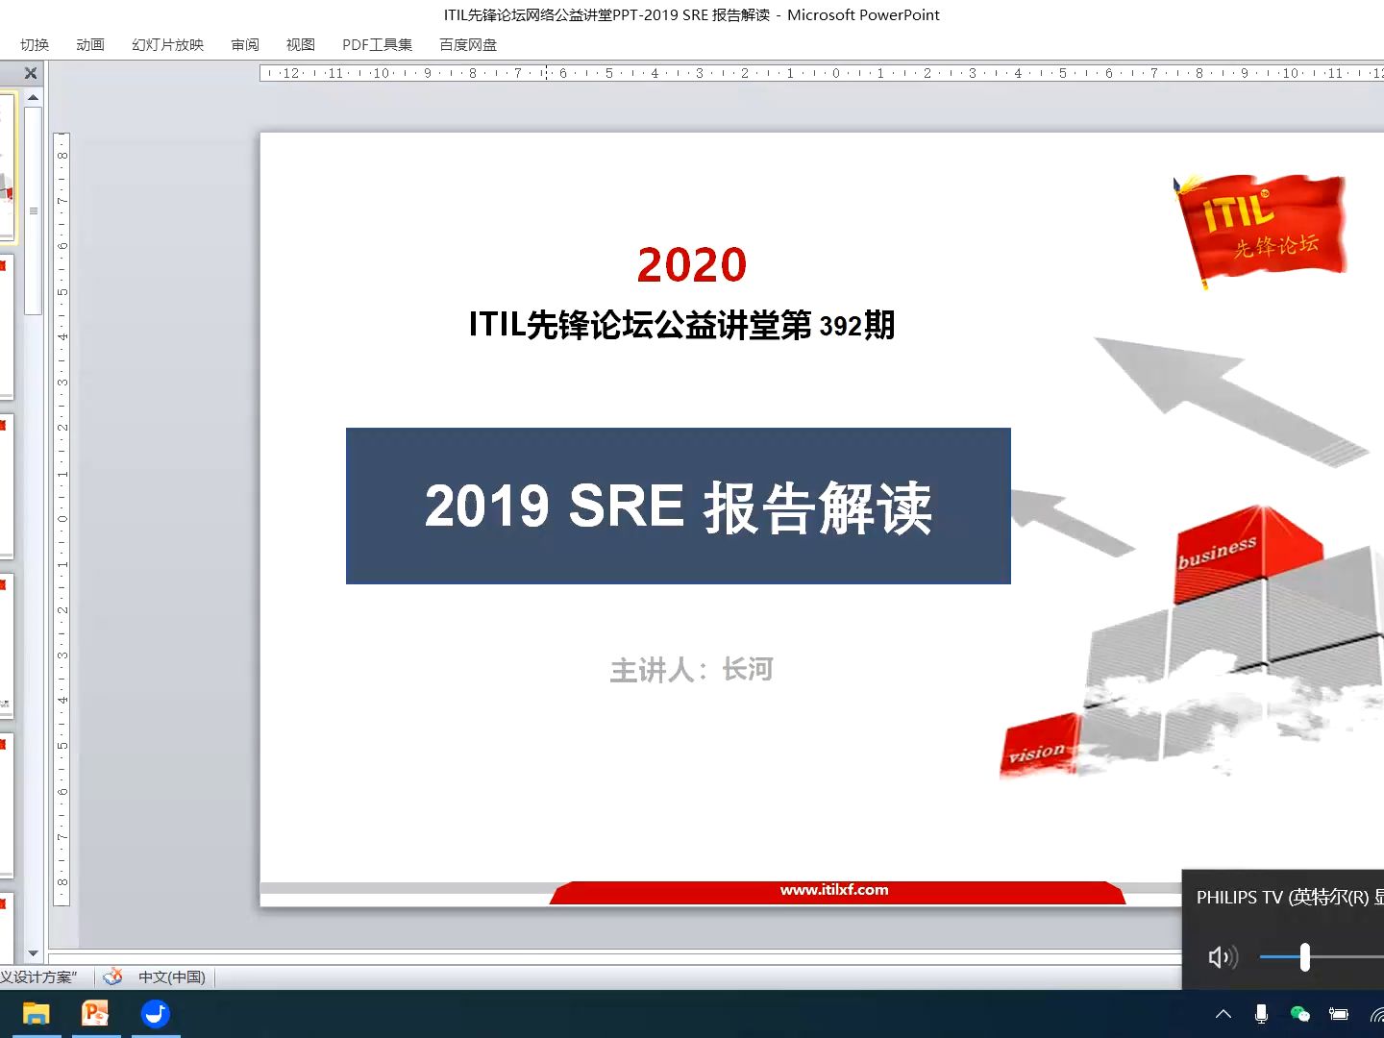Select the ITIL先锋论坛 flag logo image
Screen dimensions: 1384x1038
1259,231
